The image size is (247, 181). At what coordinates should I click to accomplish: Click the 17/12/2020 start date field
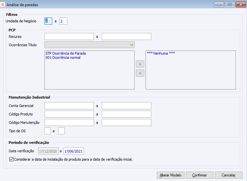pos(48,151)
